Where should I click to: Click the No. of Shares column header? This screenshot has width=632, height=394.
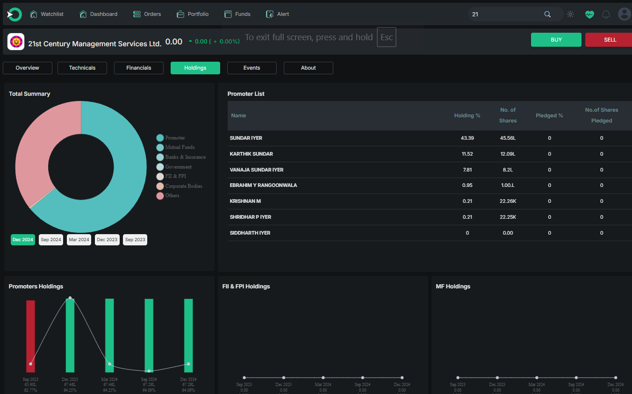tap(508, 115)
